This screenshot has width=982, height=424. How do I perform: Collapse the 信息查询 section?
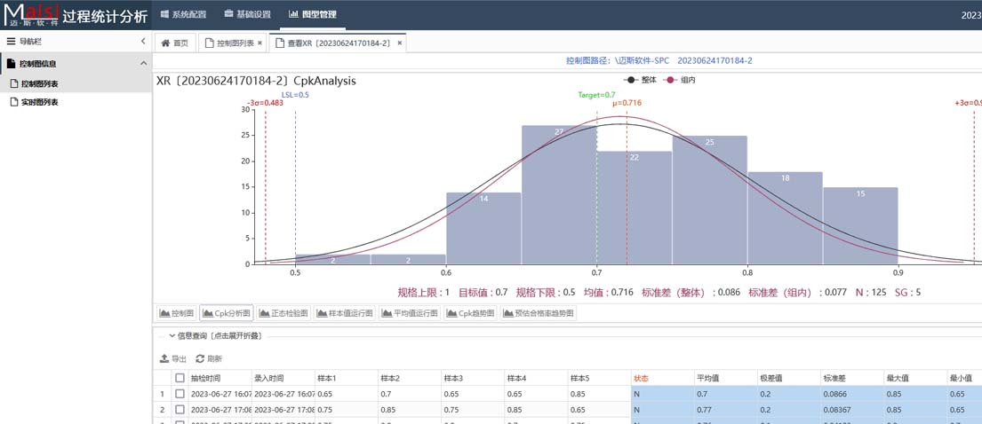click(172, 336)
